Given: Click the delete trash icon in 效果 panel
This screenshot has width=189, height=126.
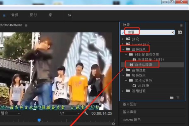Looking at the screenshot, I should (x=178, y=97).
